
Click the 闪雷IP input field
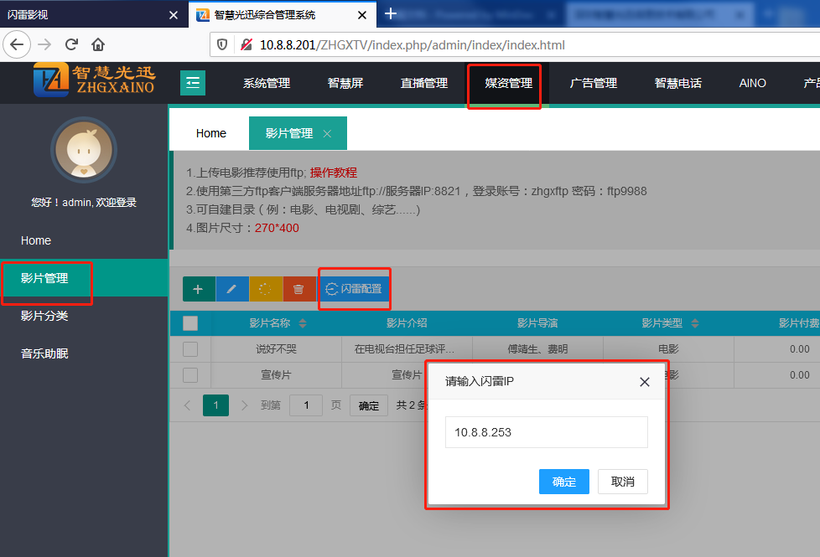coord(546,432)
